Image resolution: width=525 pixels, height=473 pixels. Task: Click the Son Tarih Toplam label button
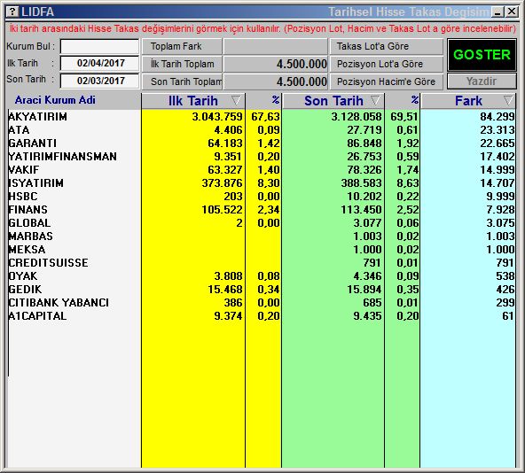tap(182, 81)
